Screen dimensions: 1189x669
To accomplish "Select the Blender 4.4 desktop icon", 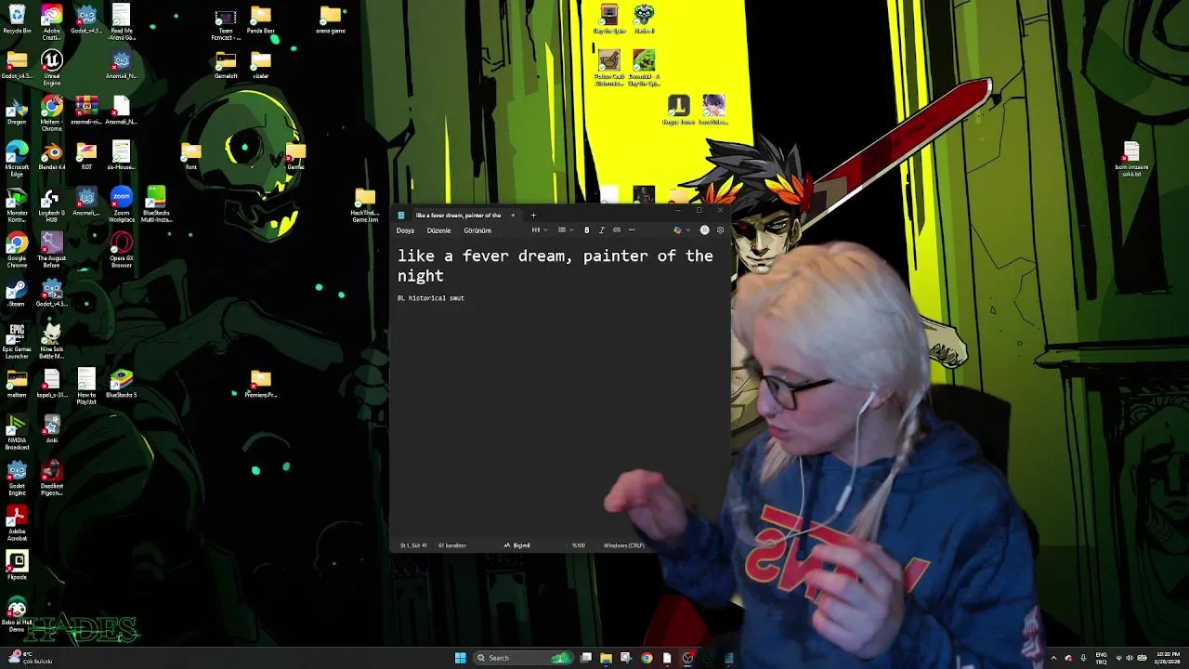I will (x=51, y=156).
